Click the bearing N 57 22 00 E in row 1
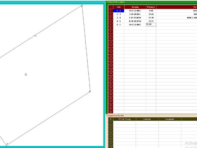The image size is (197, 148). pyautogui.click(x=135, y=11)
